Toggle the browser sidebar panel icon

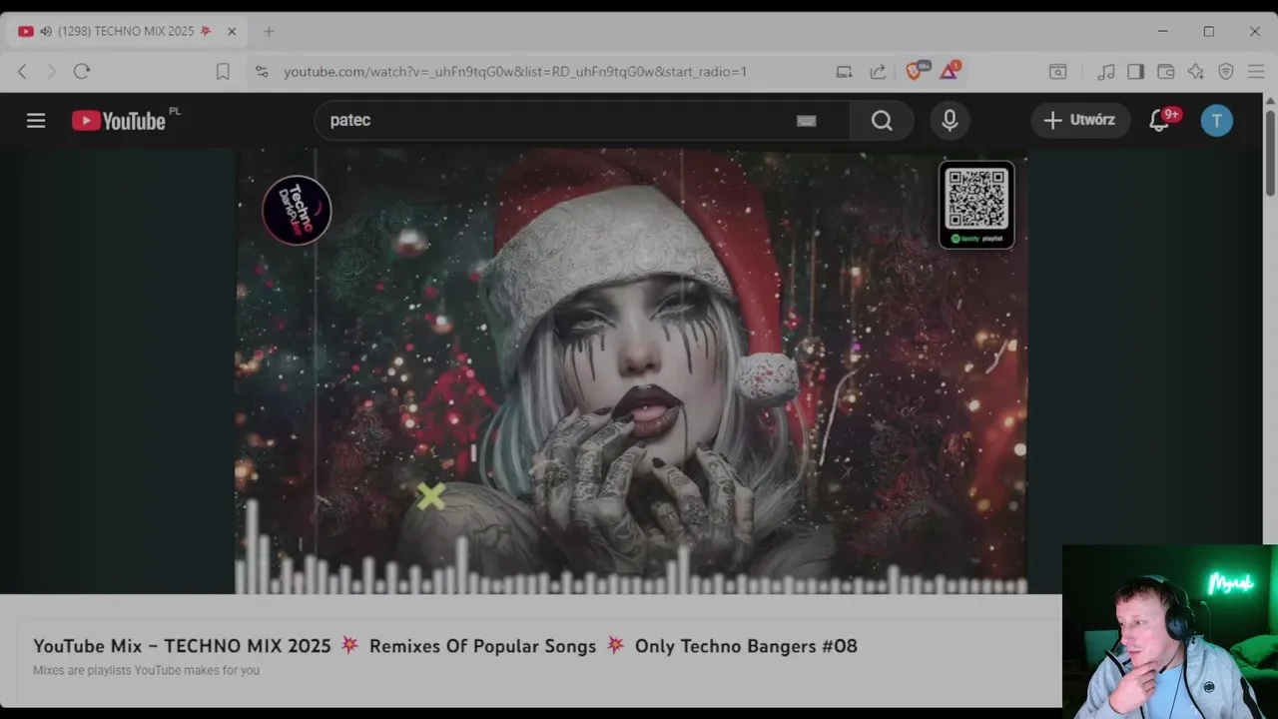click(x=1135, y=71)
